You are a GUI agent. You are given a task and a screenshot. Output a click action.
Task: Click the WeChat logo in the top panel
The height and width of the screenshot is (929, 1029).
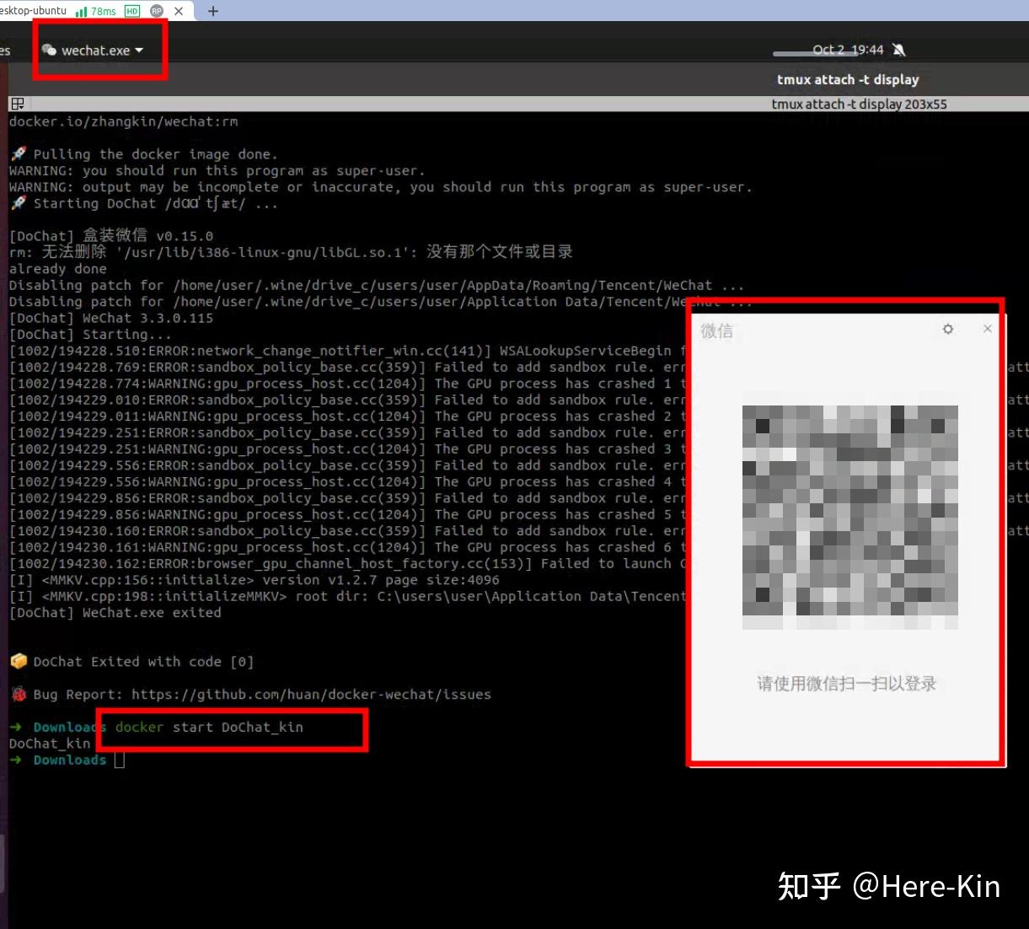50,50
